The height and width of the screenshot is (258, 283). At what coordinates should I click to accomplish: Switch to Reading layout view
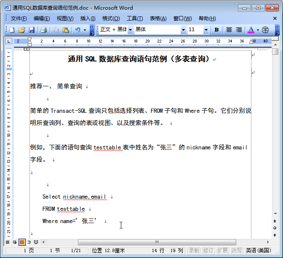(36, 242)
